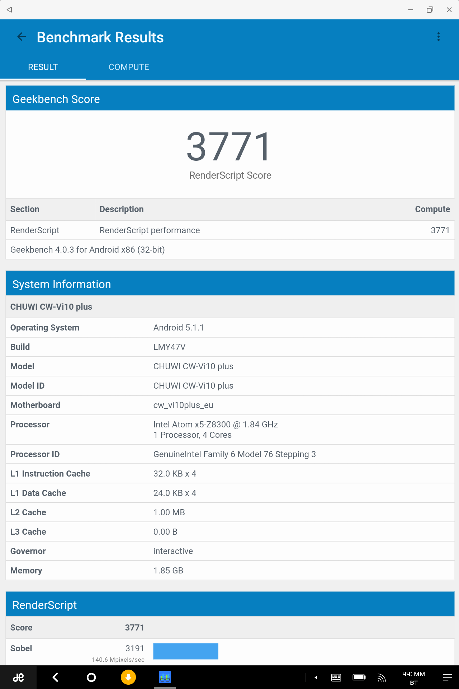Click the RenderScript Score label

point(230,175)
